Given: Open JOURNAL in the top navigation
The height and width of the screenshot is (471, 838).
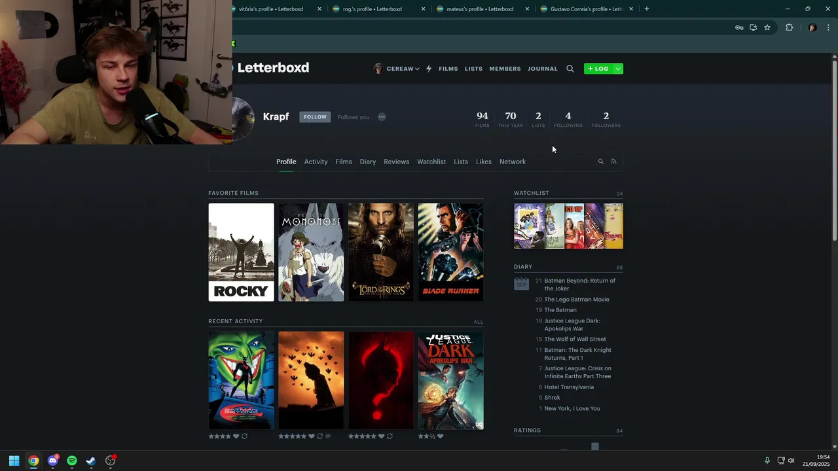Looking at the screenshot, I should [x=543, y=69].
